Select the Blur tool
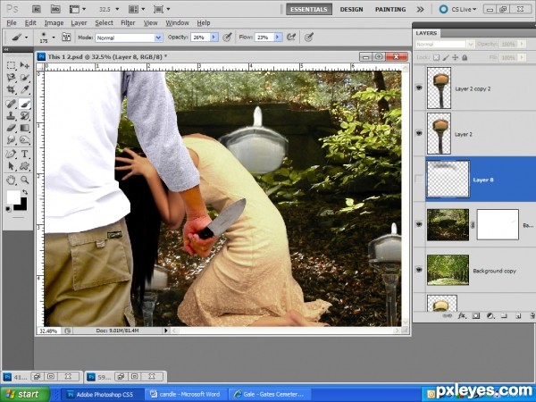The image size is (536, 402). point(11,140)
